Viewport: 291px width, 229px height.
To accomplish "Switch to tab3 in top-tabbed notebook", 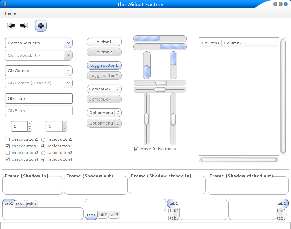I will (31, 204).
